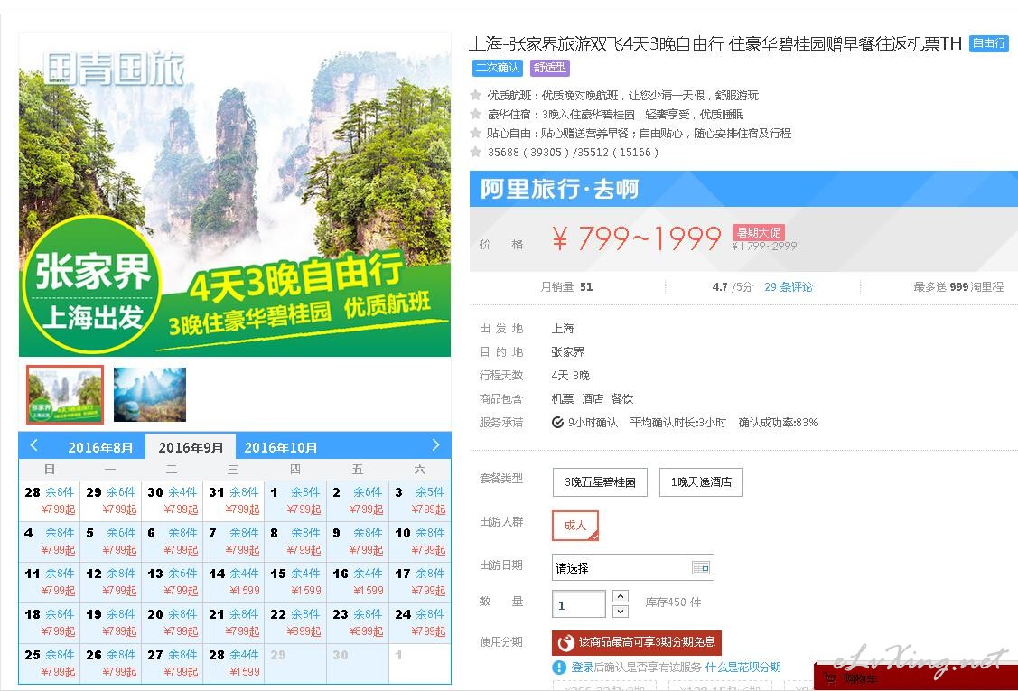Pick September 23 priced ¥899起
This screenshot has height=691, width=1018.
(x=357, y=622)
